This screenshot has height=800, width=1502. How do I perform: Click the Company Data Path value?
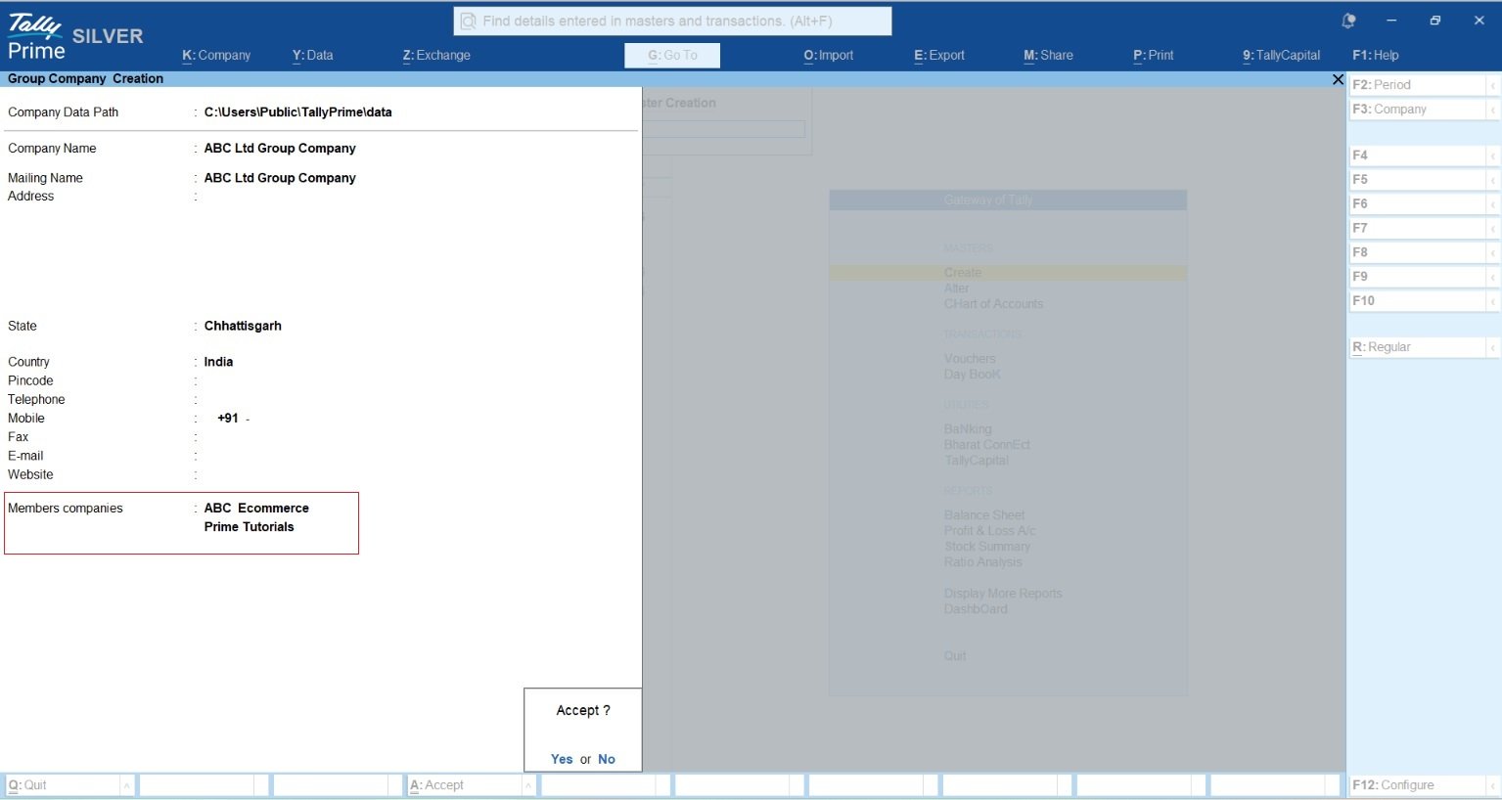click(297, 112)
